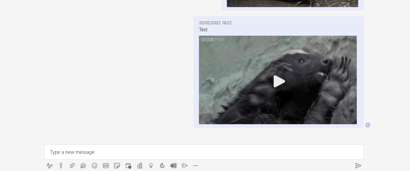Open the Viva Learning icon
Viewport: 410px width, 171px height.
click(x=173, y=165)
